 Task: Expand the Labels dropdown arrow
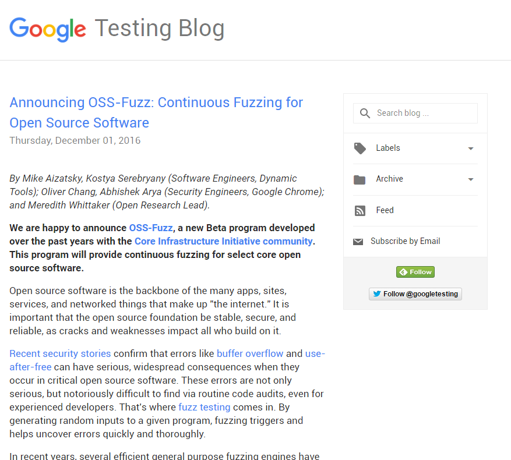point(471,148)
